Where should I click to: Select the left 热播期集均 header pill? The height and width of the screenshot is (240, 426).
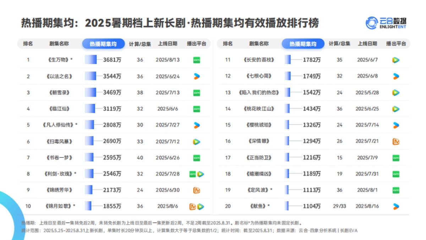click(103, 43)
